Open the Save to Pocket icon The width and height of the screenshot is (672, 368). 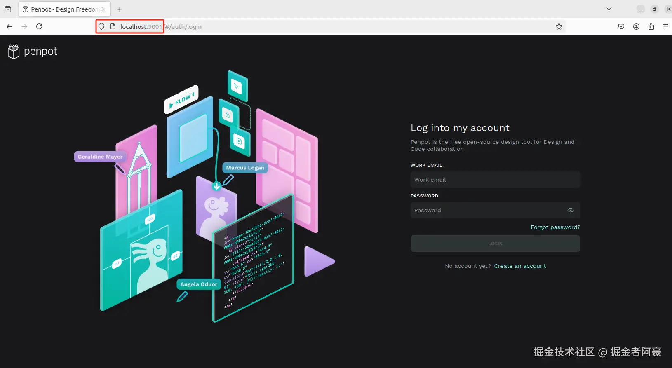tap(621, 26)
